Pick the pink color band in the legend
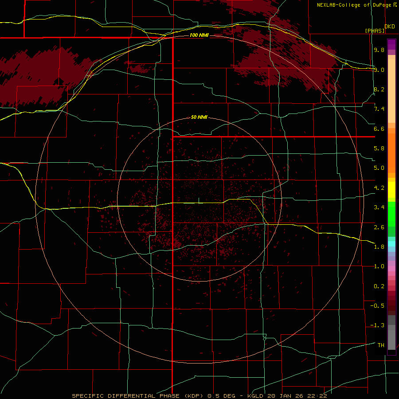The image size is (399, 399). pyautogui.click(x=391, y=269)
